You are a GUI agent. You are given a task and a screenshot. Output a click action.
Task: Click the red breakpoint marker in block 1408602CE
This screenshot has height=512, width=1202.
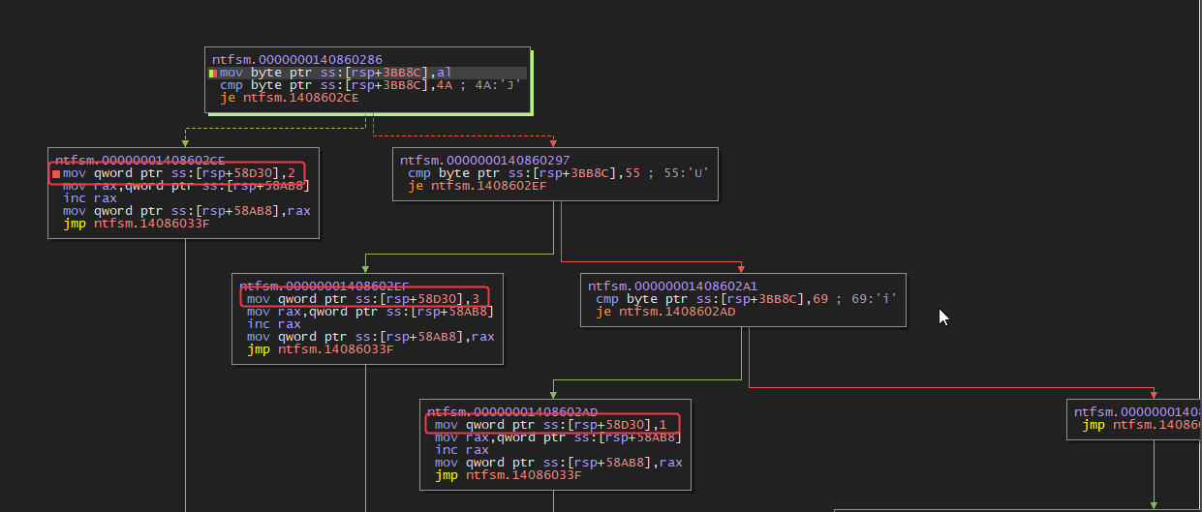[55, 173]
